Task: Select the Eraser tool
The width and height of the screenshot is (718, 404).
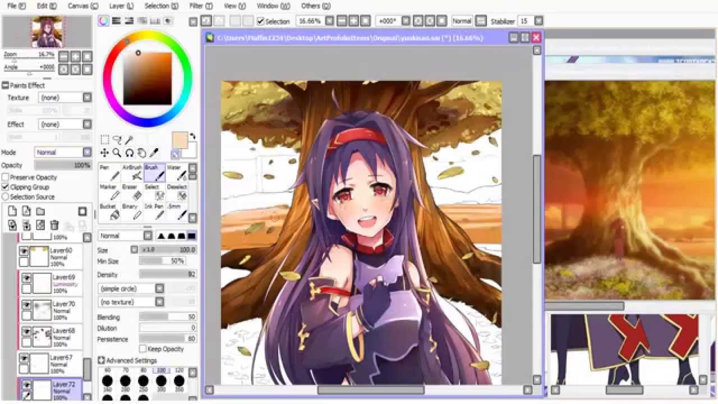Action: point(132,192)
